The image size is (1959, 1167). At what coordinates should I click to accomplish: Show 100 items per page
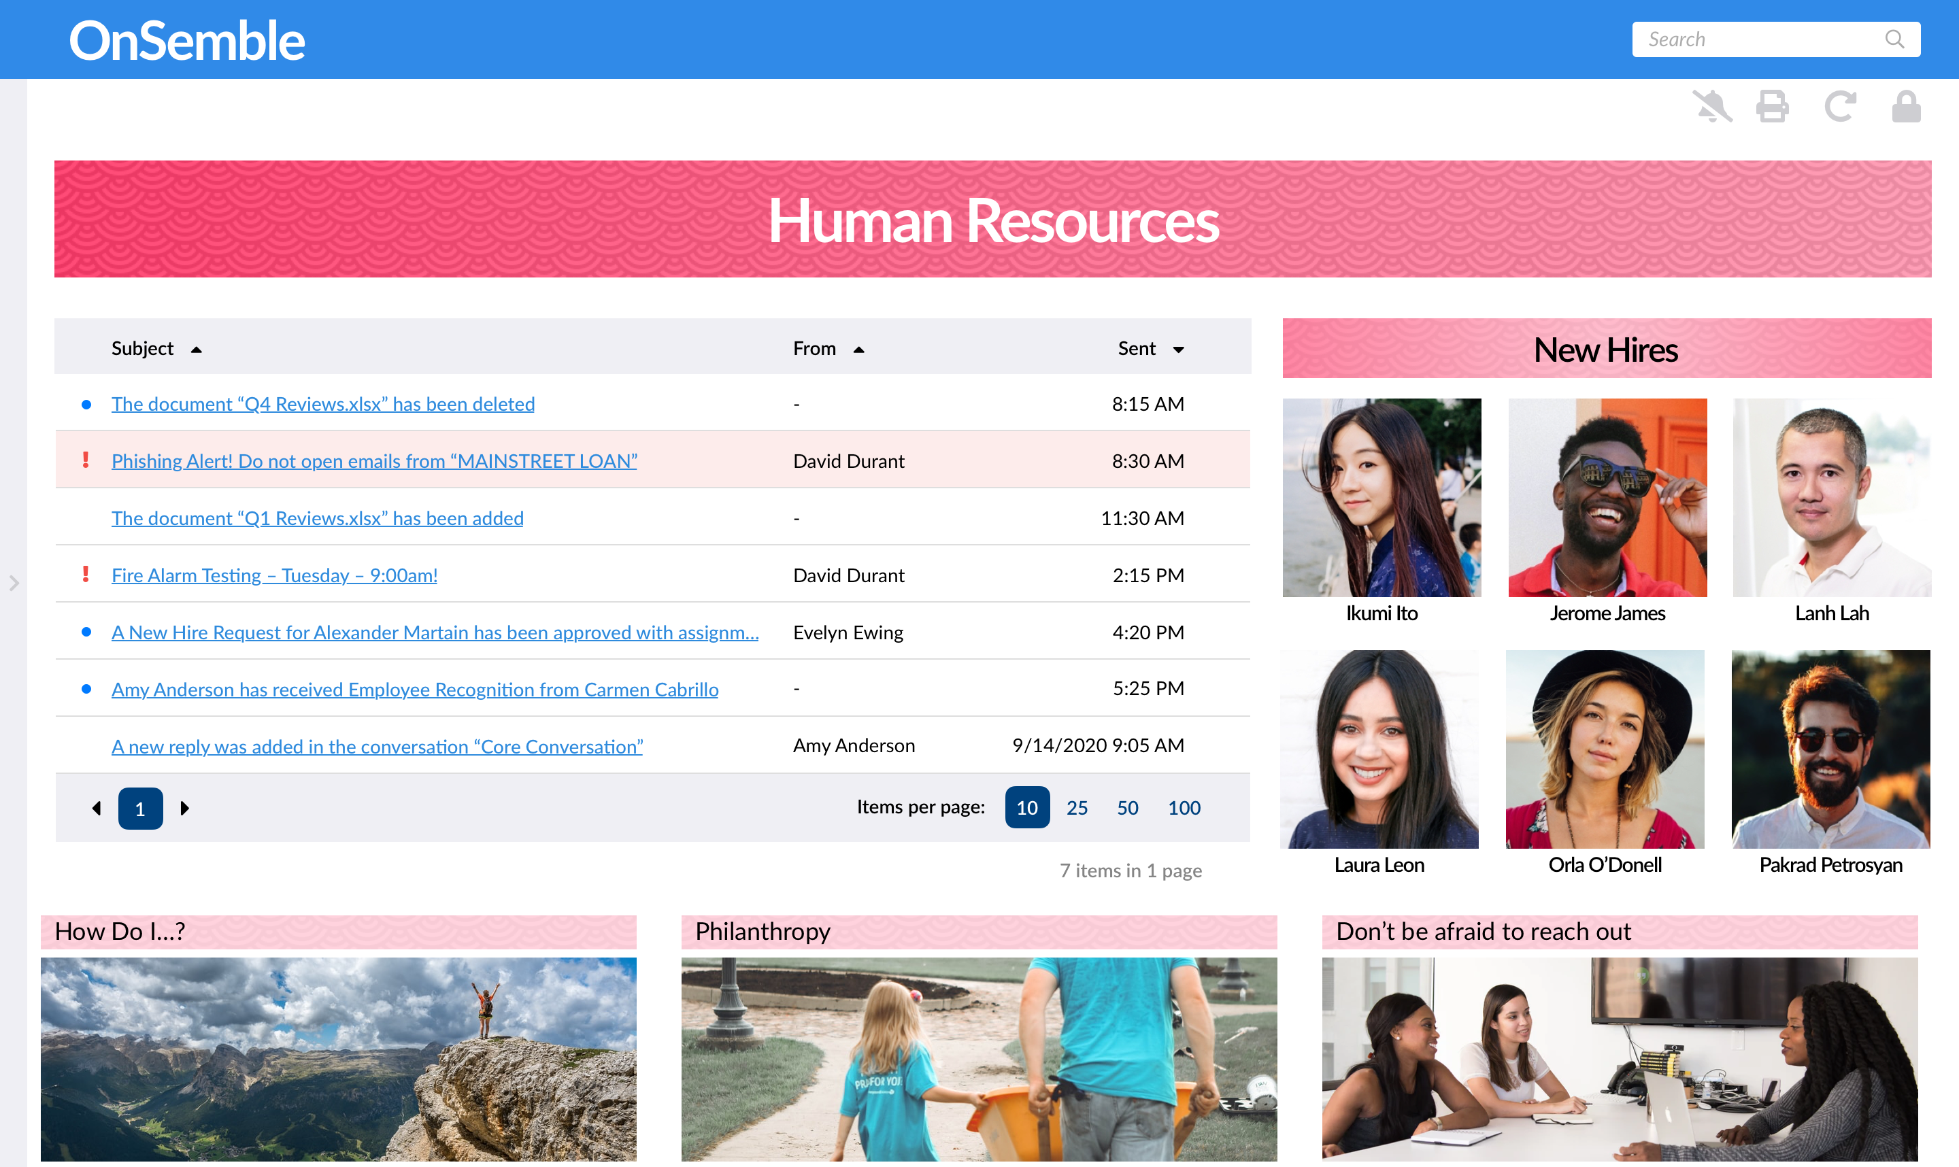pyautogui.click(x=1183, y=808)
